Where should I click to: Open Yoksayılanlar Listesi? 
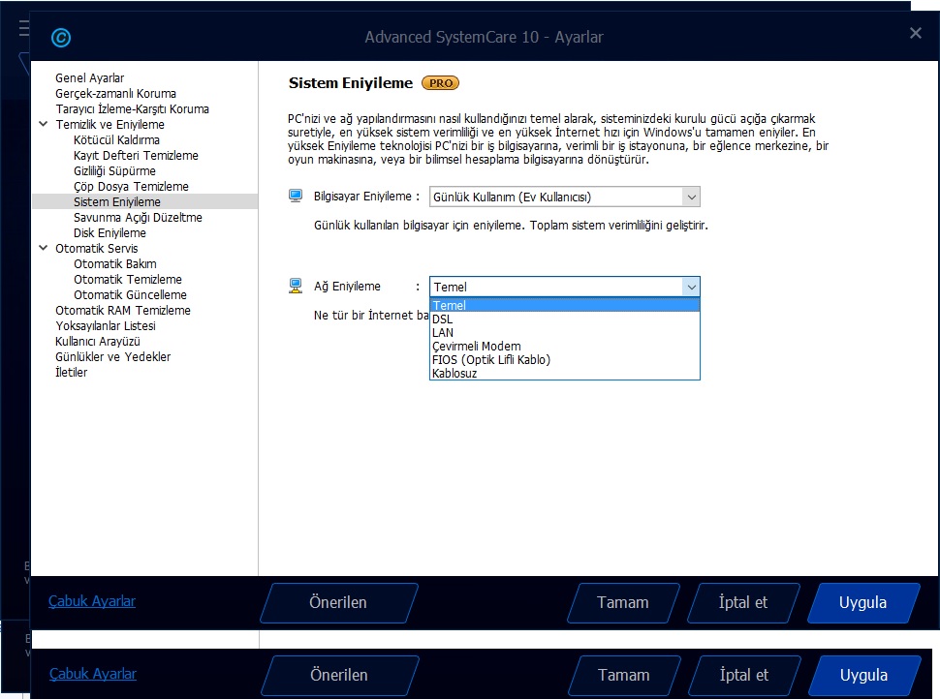(106, 326)
